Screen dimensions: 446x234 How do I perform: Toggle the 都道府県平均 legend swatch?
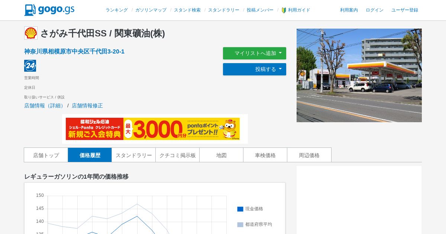click(x=240, y=225)
